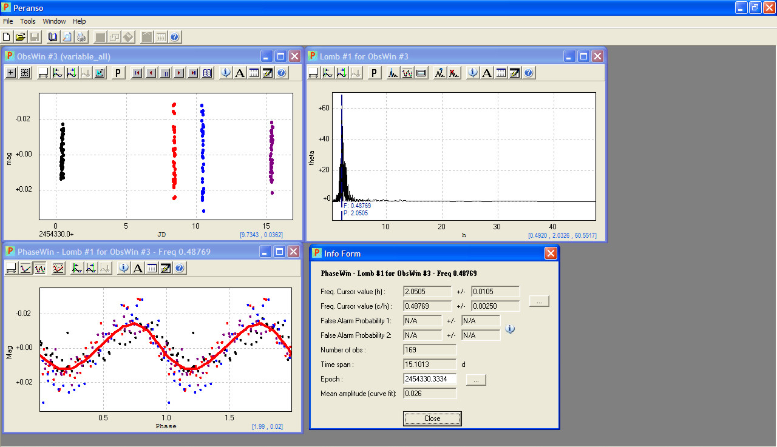Open the Tools menu
The height and width of the screenshot is (447, 777).
pyautogui.click(x=28, y=21)
